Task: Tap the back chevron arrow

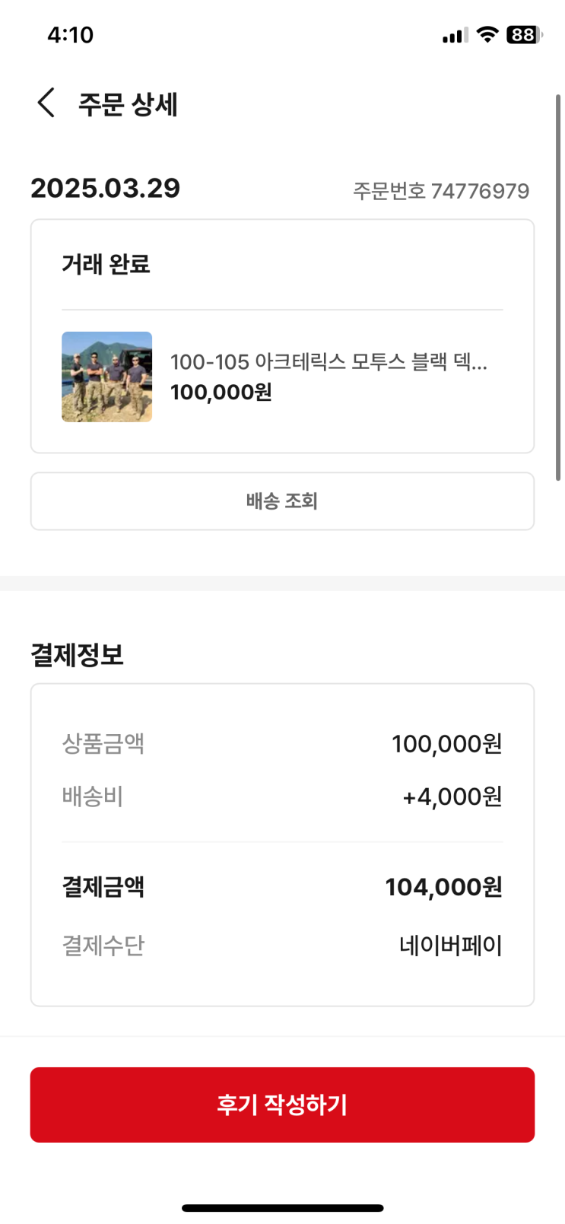Action: point(46,103)
